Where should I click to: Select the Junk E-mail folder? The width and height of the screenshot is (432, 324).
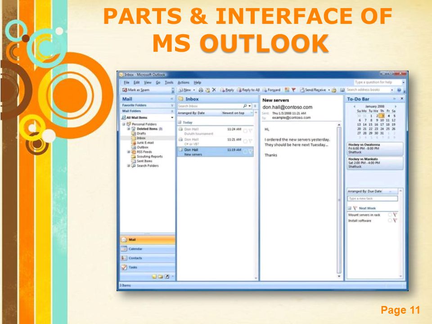pos(143,143)
